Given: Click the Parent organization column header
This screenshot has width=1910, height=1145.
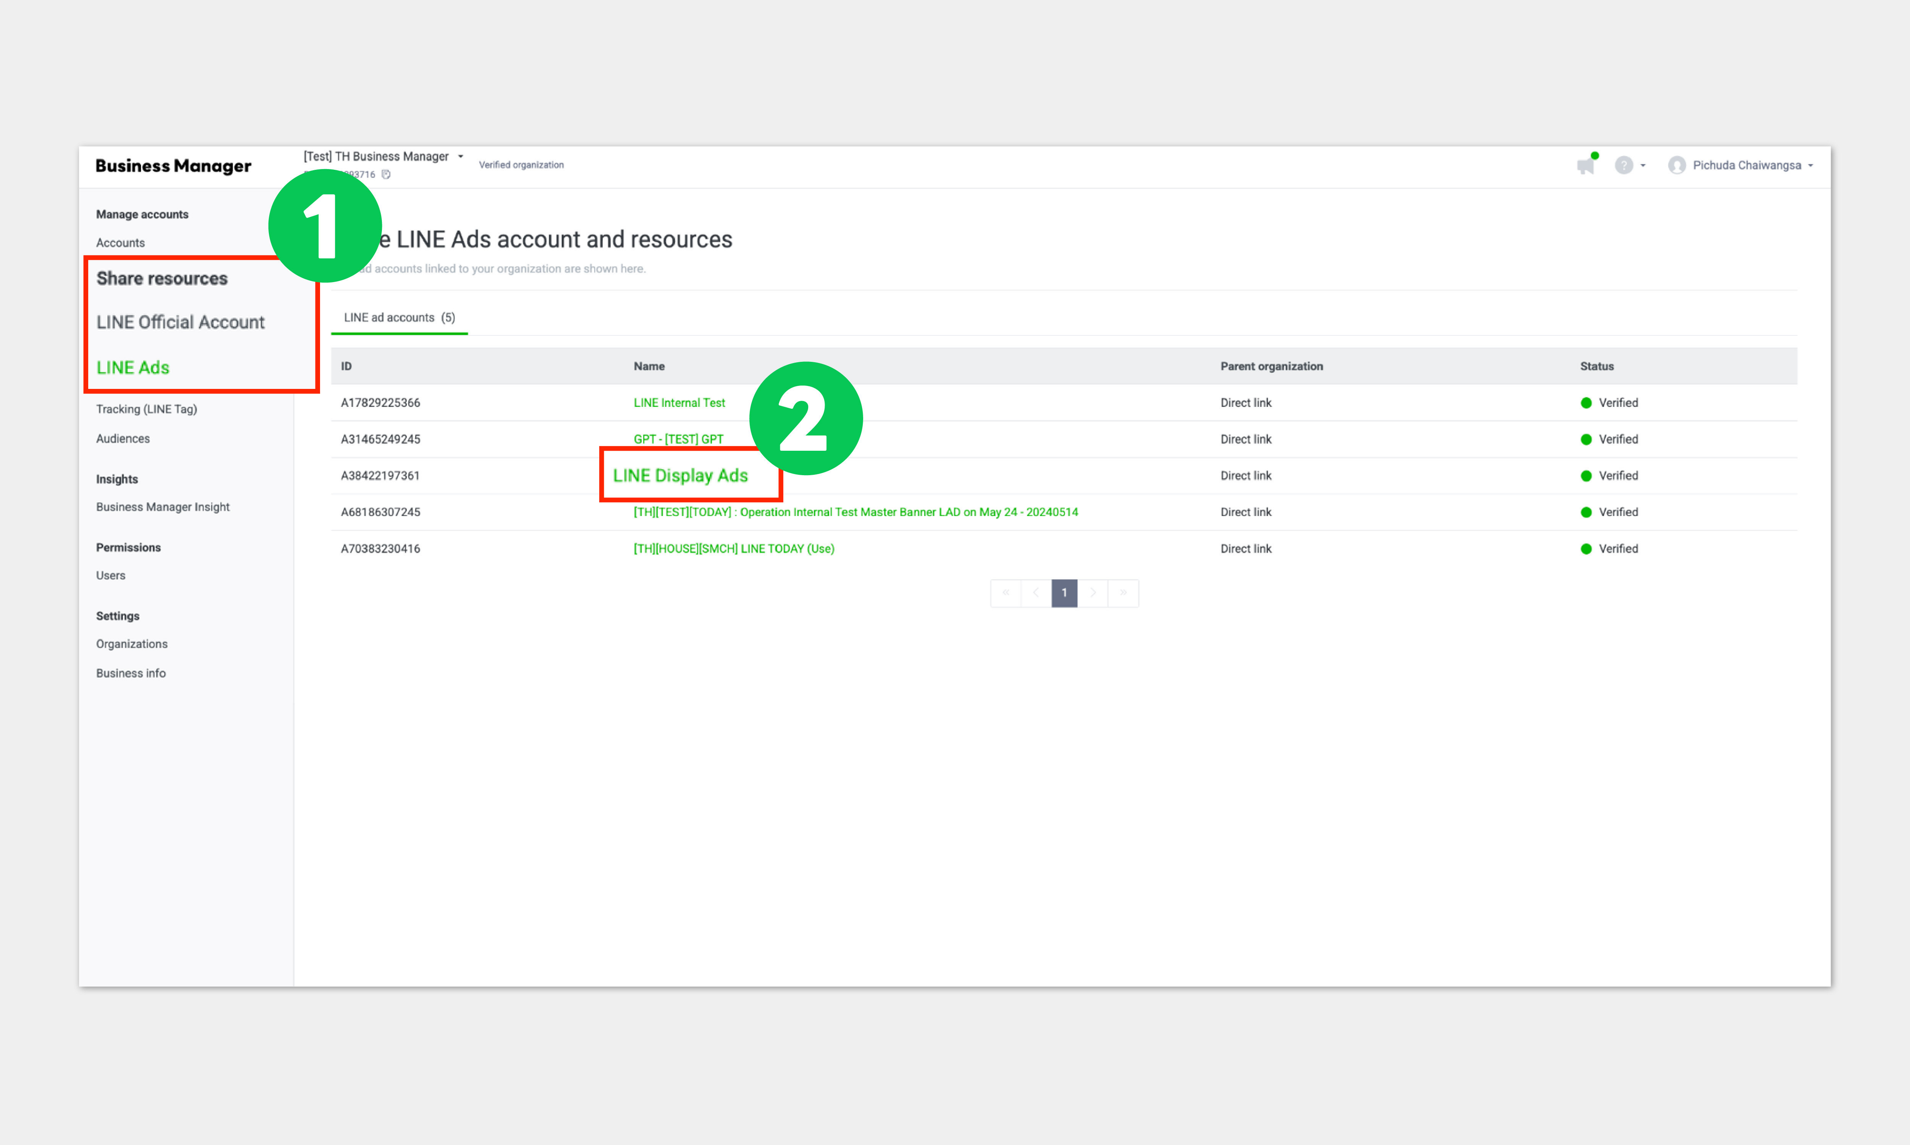Looking at the screenshot, I should pos(1271,366).
